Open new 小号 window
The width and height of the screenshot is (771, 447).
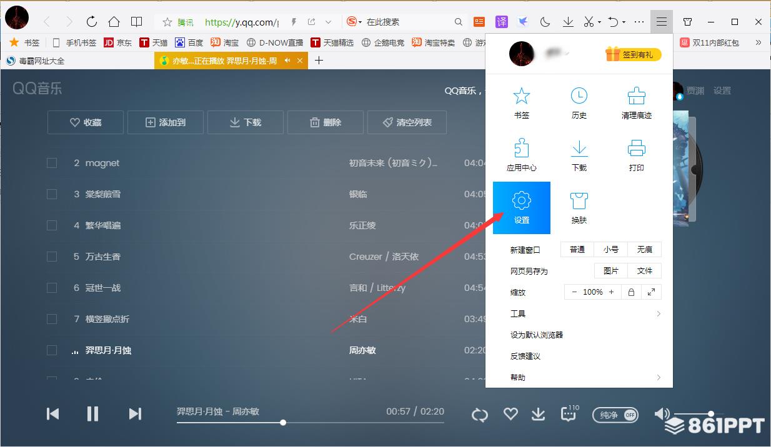[611, 250]
